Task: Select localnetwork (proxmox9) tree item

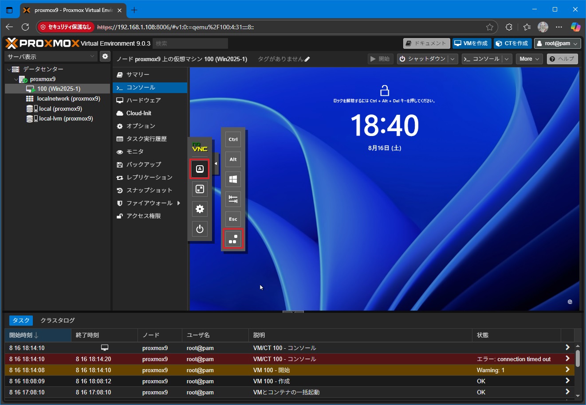Action: point(68,98)
